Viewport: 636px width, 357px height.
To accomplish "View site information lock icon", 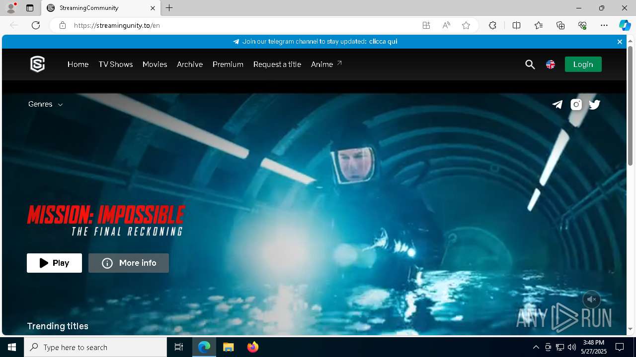I will click(x=63, y=25).
